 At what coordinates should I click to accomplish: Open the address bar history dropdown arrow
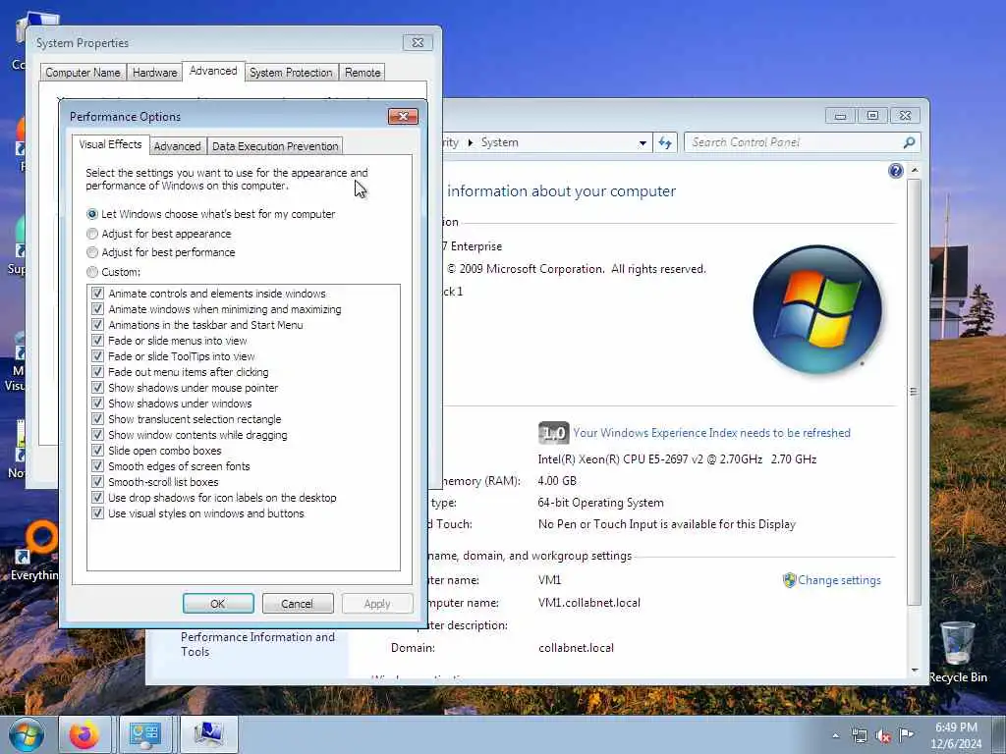click(x=643, y=143)
